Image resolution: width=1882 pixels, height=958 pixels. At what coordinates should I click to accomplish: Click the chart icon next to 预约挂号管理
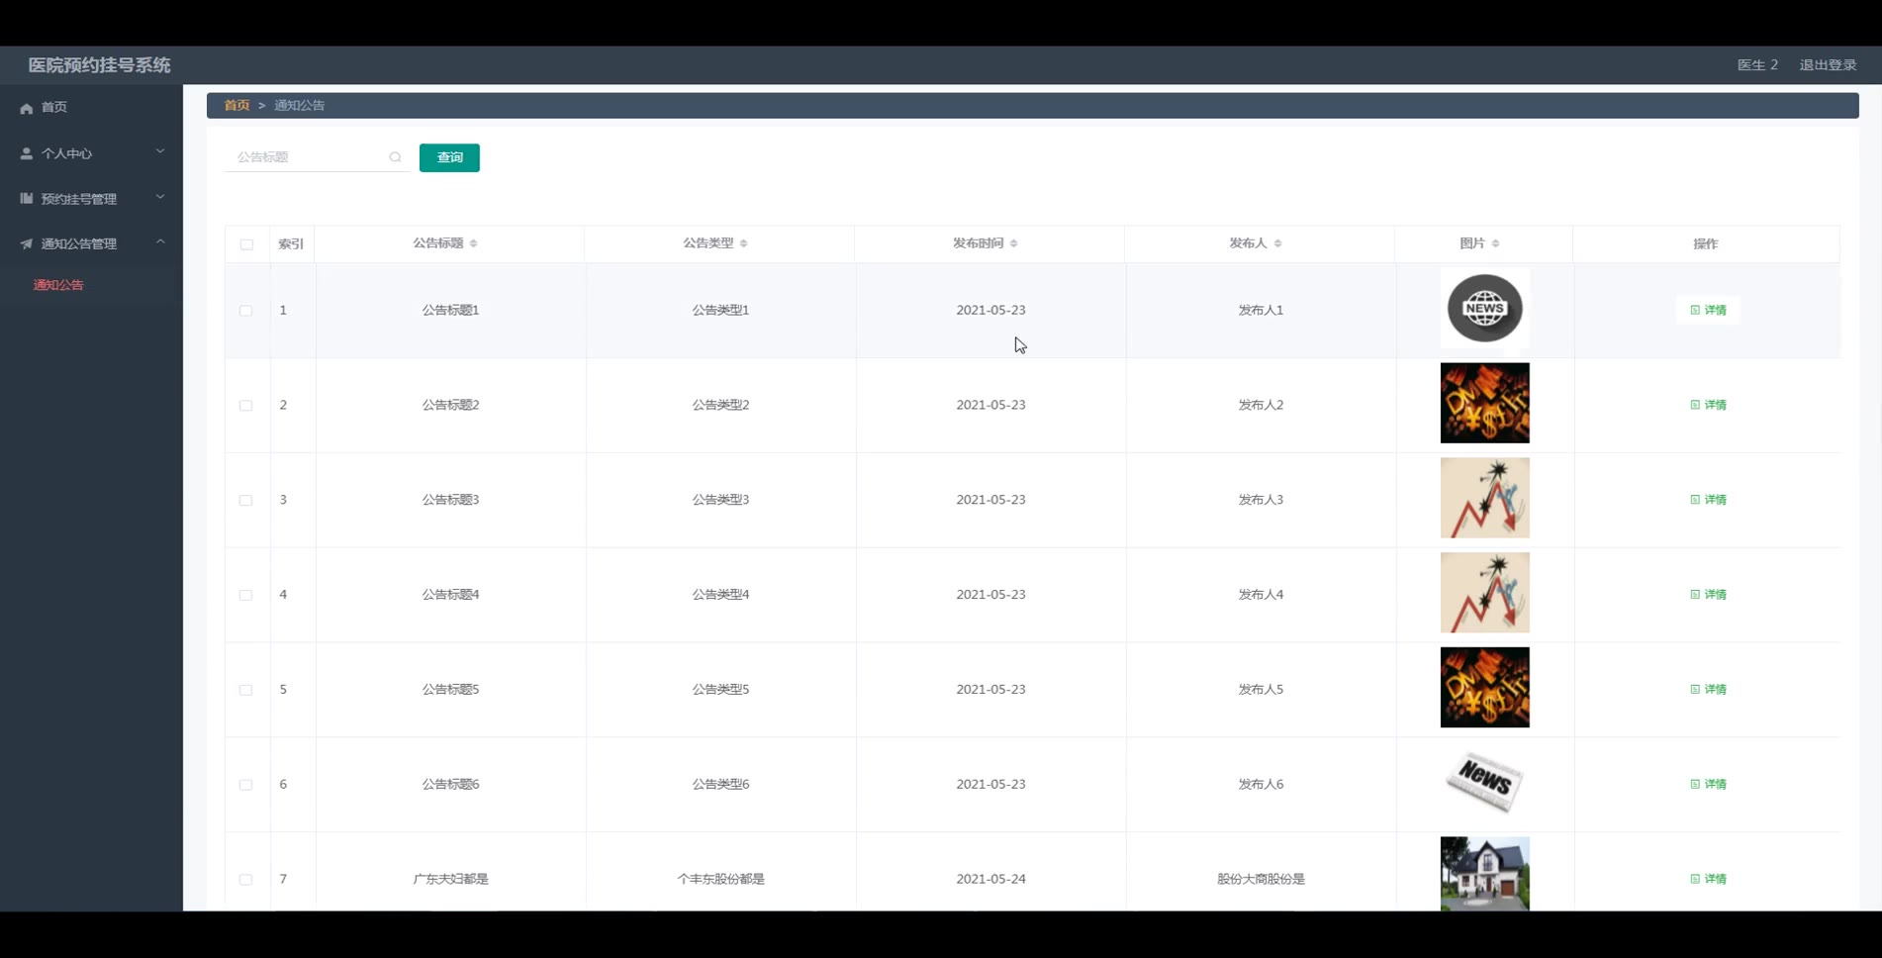(27, 199)
